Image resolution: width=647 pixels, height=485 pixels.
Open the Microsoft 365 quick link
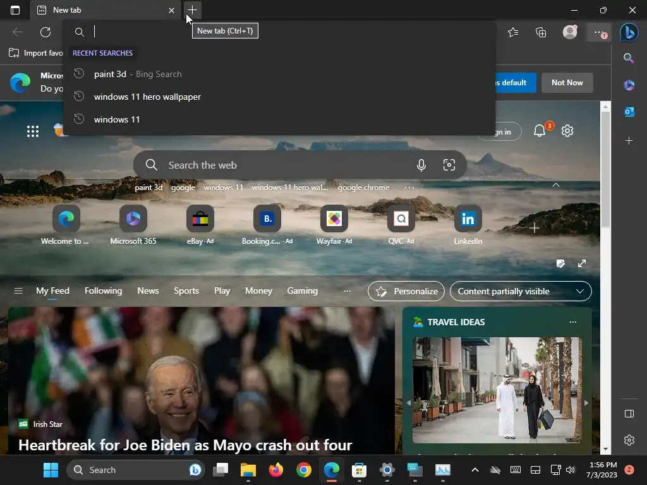[133, 225]
